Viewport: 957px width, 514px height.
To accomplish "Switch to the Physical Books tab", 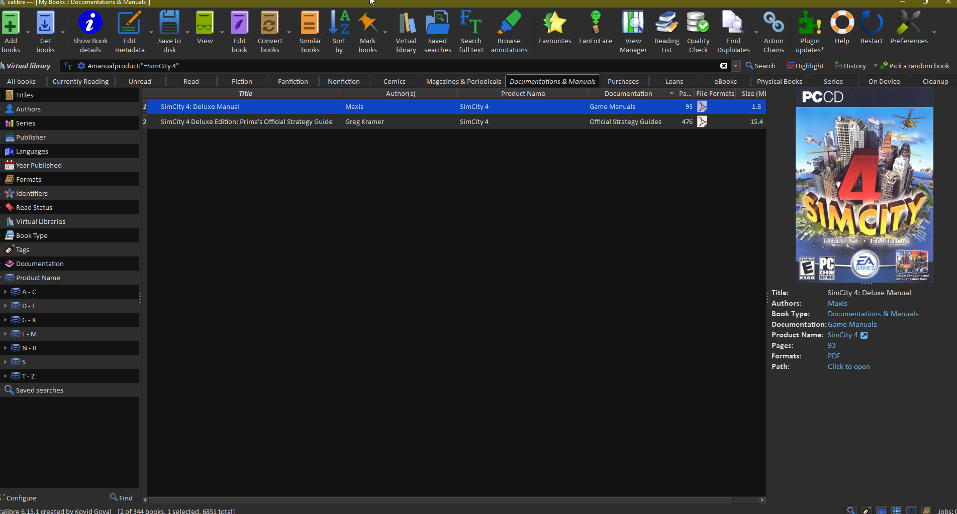I will point(780,81).
